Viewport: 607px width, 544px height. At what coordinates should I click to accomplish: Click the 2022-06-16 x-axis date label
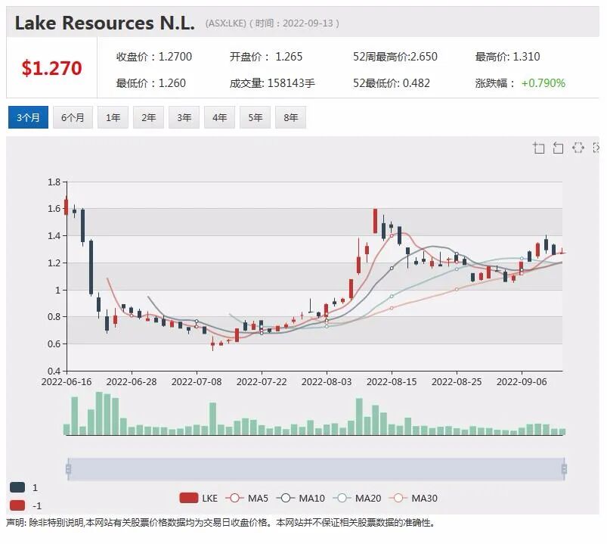(x=67, y=382)
